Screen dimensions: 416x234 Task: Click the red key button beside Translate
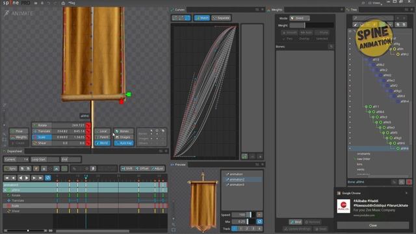(x=88, y=131)
